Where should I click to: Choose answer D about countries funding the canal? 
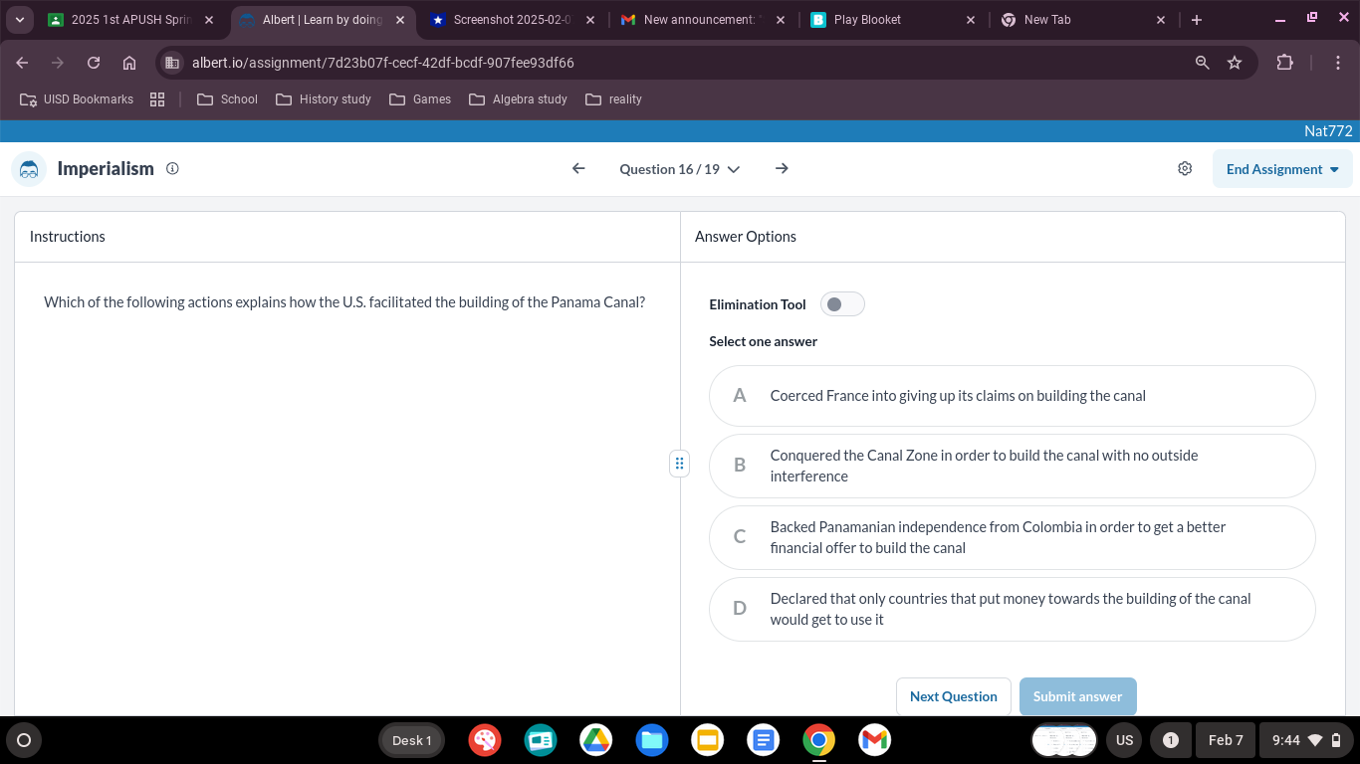tap(1012, 609)
